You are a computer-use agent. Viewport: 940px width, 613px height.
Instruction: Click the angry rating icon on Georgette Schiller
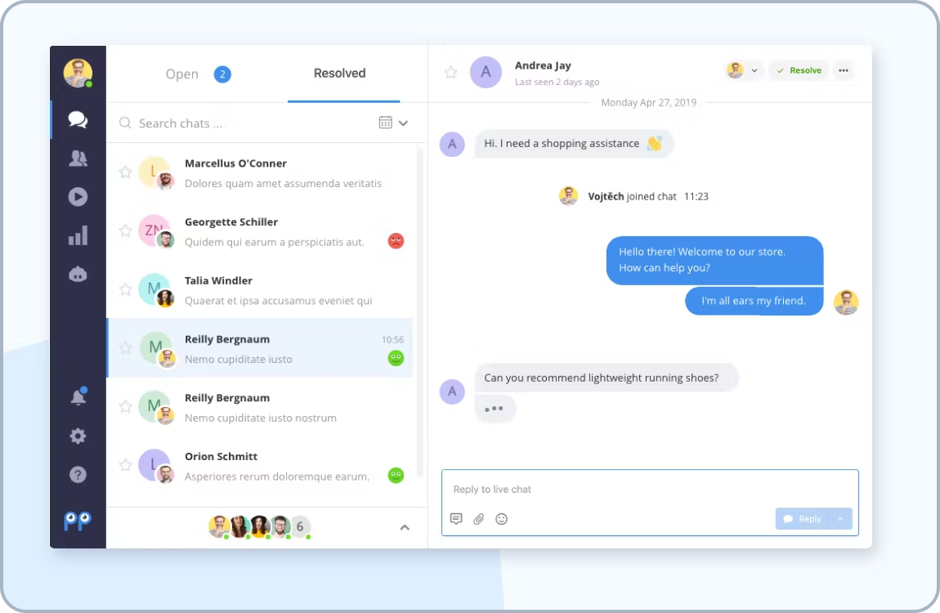point(396,241)
